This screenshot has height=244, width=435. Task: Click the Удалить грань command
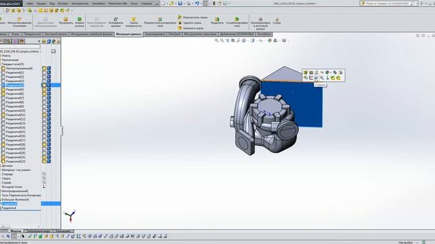(x=190, y=22)
